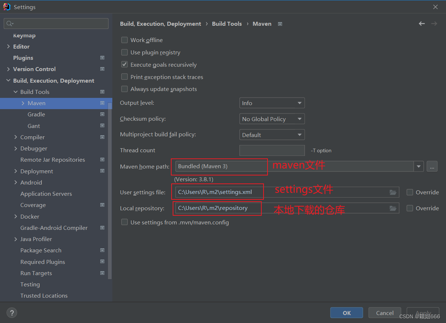Open the ellipsis browse button for Maven home path

[432, 166]
